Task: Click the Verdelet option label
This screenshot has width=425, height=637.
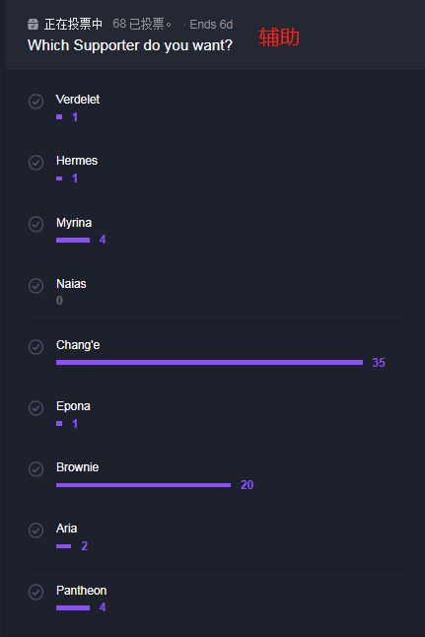Action: click(x=78, y=100)
